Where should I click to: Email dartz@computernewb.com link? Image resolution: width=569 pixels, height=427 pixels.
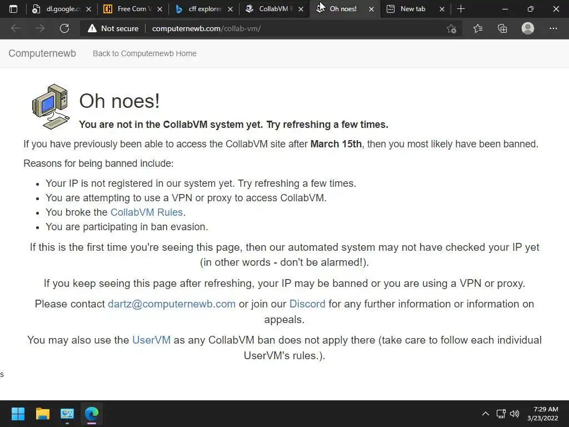[x=172, y=304]
